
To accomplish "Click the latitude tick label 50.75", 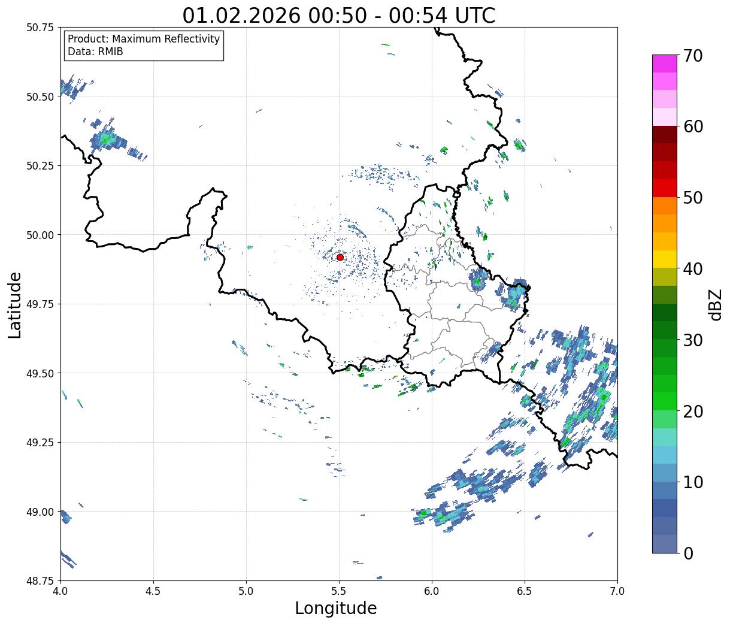I will (x=41, y=28).
